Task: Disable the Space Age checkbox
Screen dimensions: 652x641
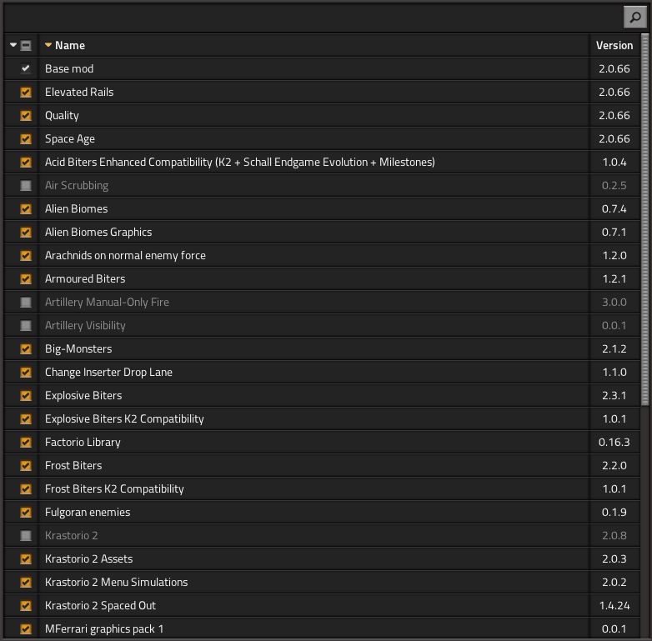Action: pos(26,139)
